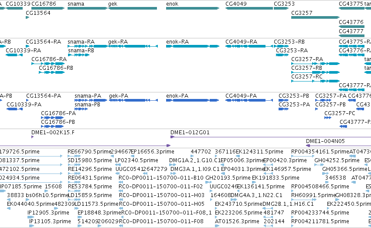Select the CG16786-PA protein glyph
The height and width of the screenshot is (228, 371).
[52, 118]
